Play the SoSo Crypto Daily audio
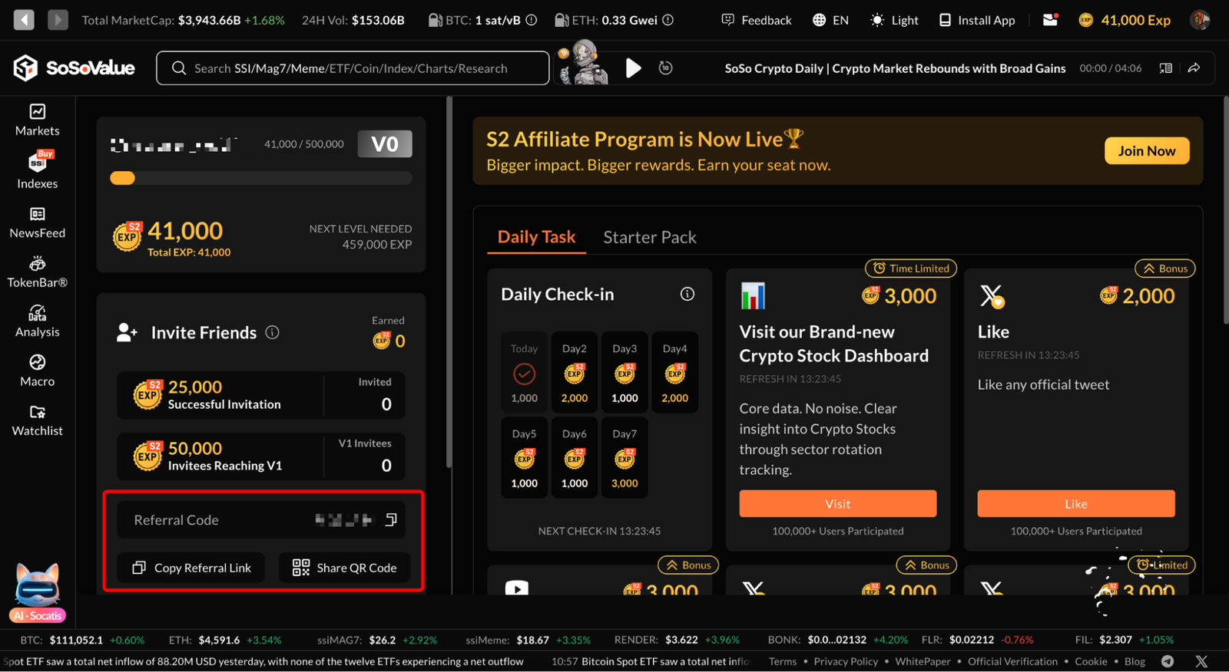Viewport: 1229px width, 672px height. pos(633,68)
